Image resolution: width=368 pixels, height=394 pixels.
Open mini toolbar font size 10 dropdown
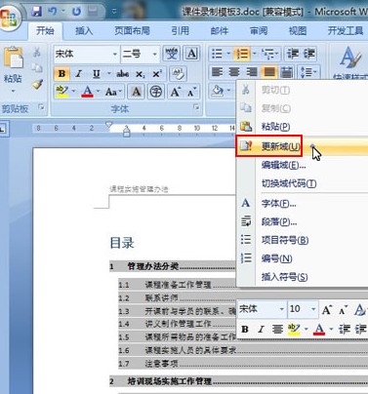pyautogui.click(x=313, y=309)
